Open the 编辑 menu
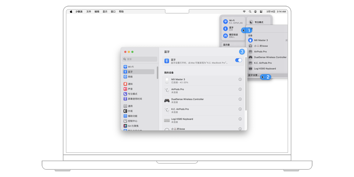The image size is (354, 177). (97, 11)
